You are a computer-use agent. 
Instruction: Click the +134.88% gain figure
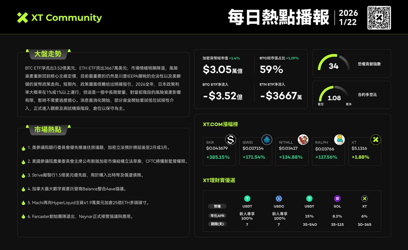pos(290,157)
